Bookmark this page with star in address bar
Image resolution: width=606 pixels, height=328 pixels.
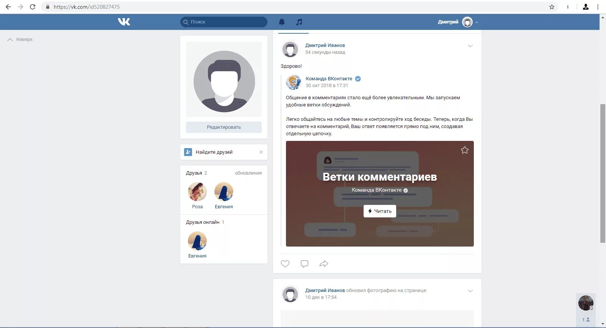tap(552, 7)
